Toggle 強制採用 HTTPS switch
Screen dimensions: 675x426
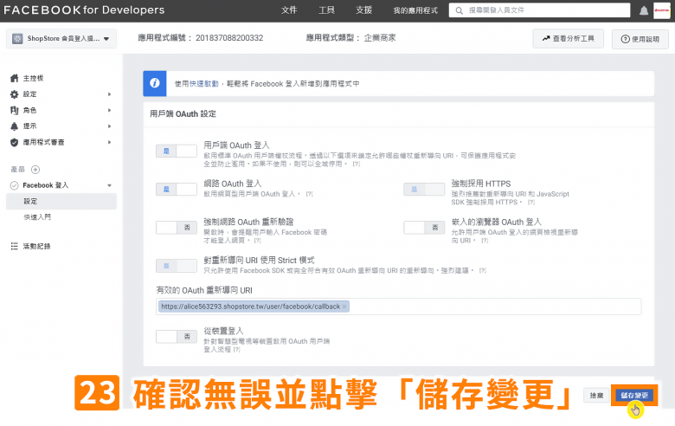pos(424,189)
